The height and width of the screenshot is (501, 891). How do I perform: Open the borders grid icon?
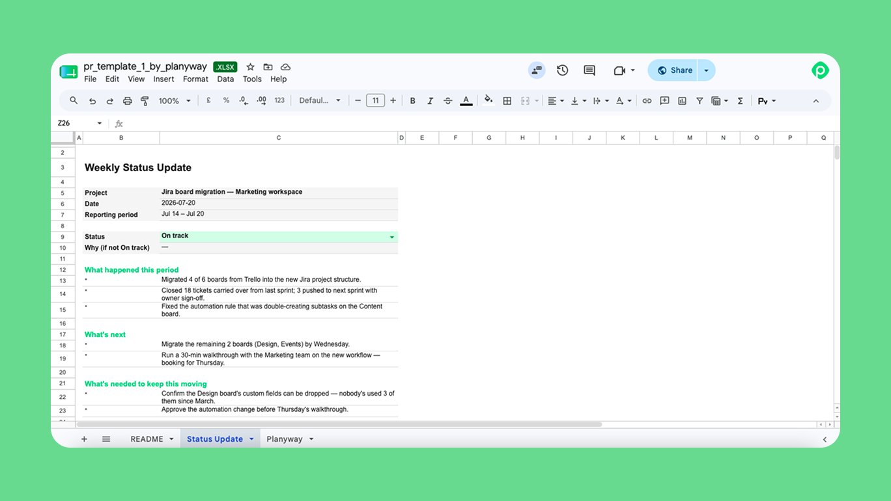[x=507, y=101]
